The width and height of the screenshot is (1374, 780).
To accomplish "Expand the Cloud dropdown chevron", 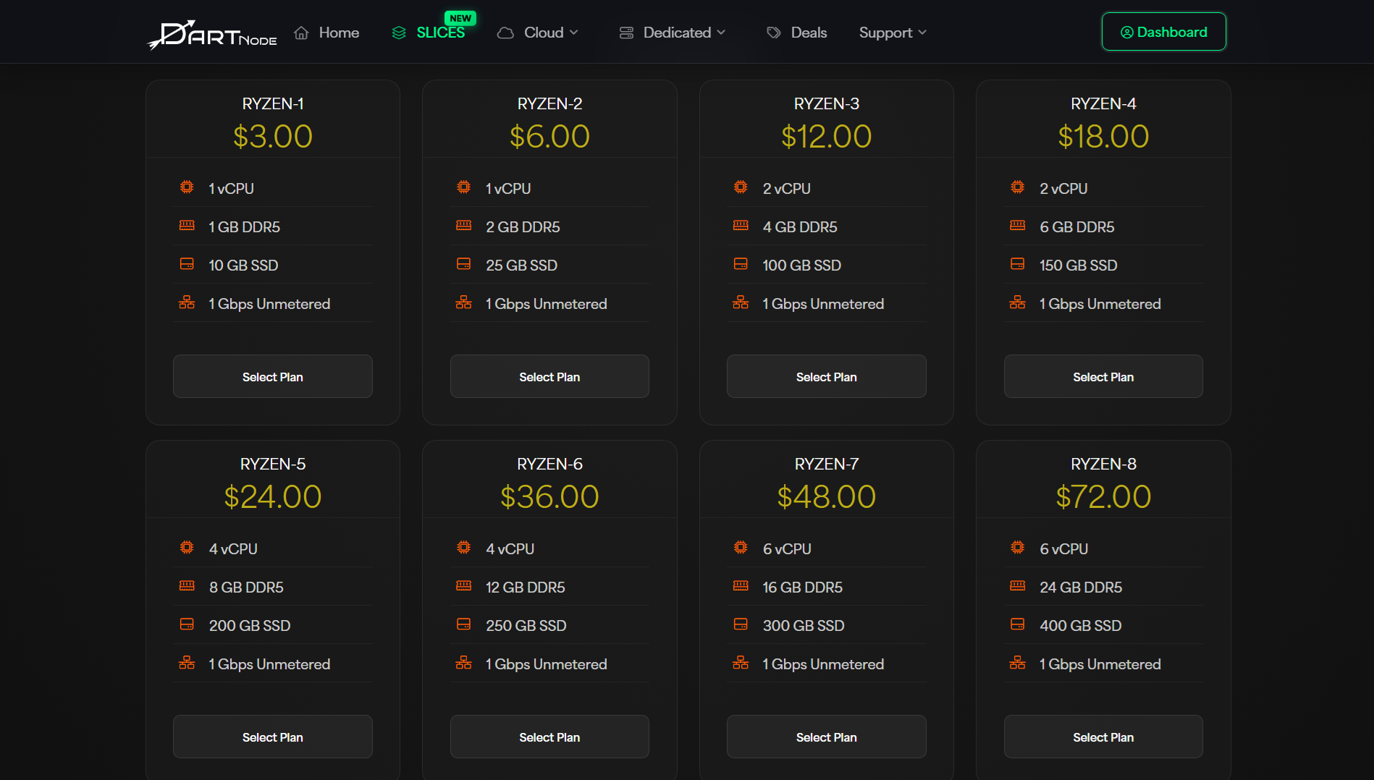I will [x=574, y=33].
